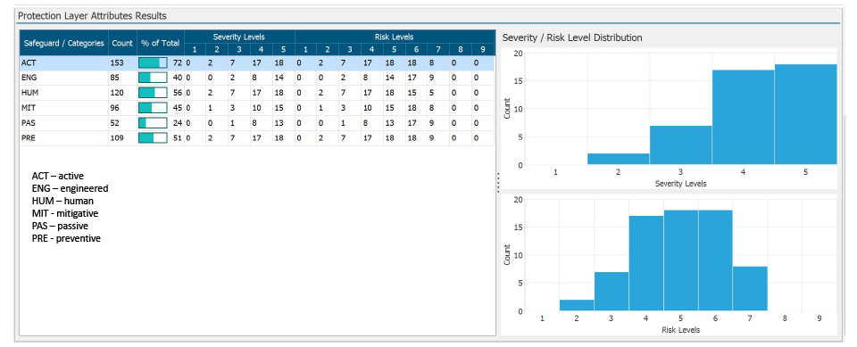857x347 pixels.
Task: Click the Risk Levels header group
Action: tap(395, 37)
